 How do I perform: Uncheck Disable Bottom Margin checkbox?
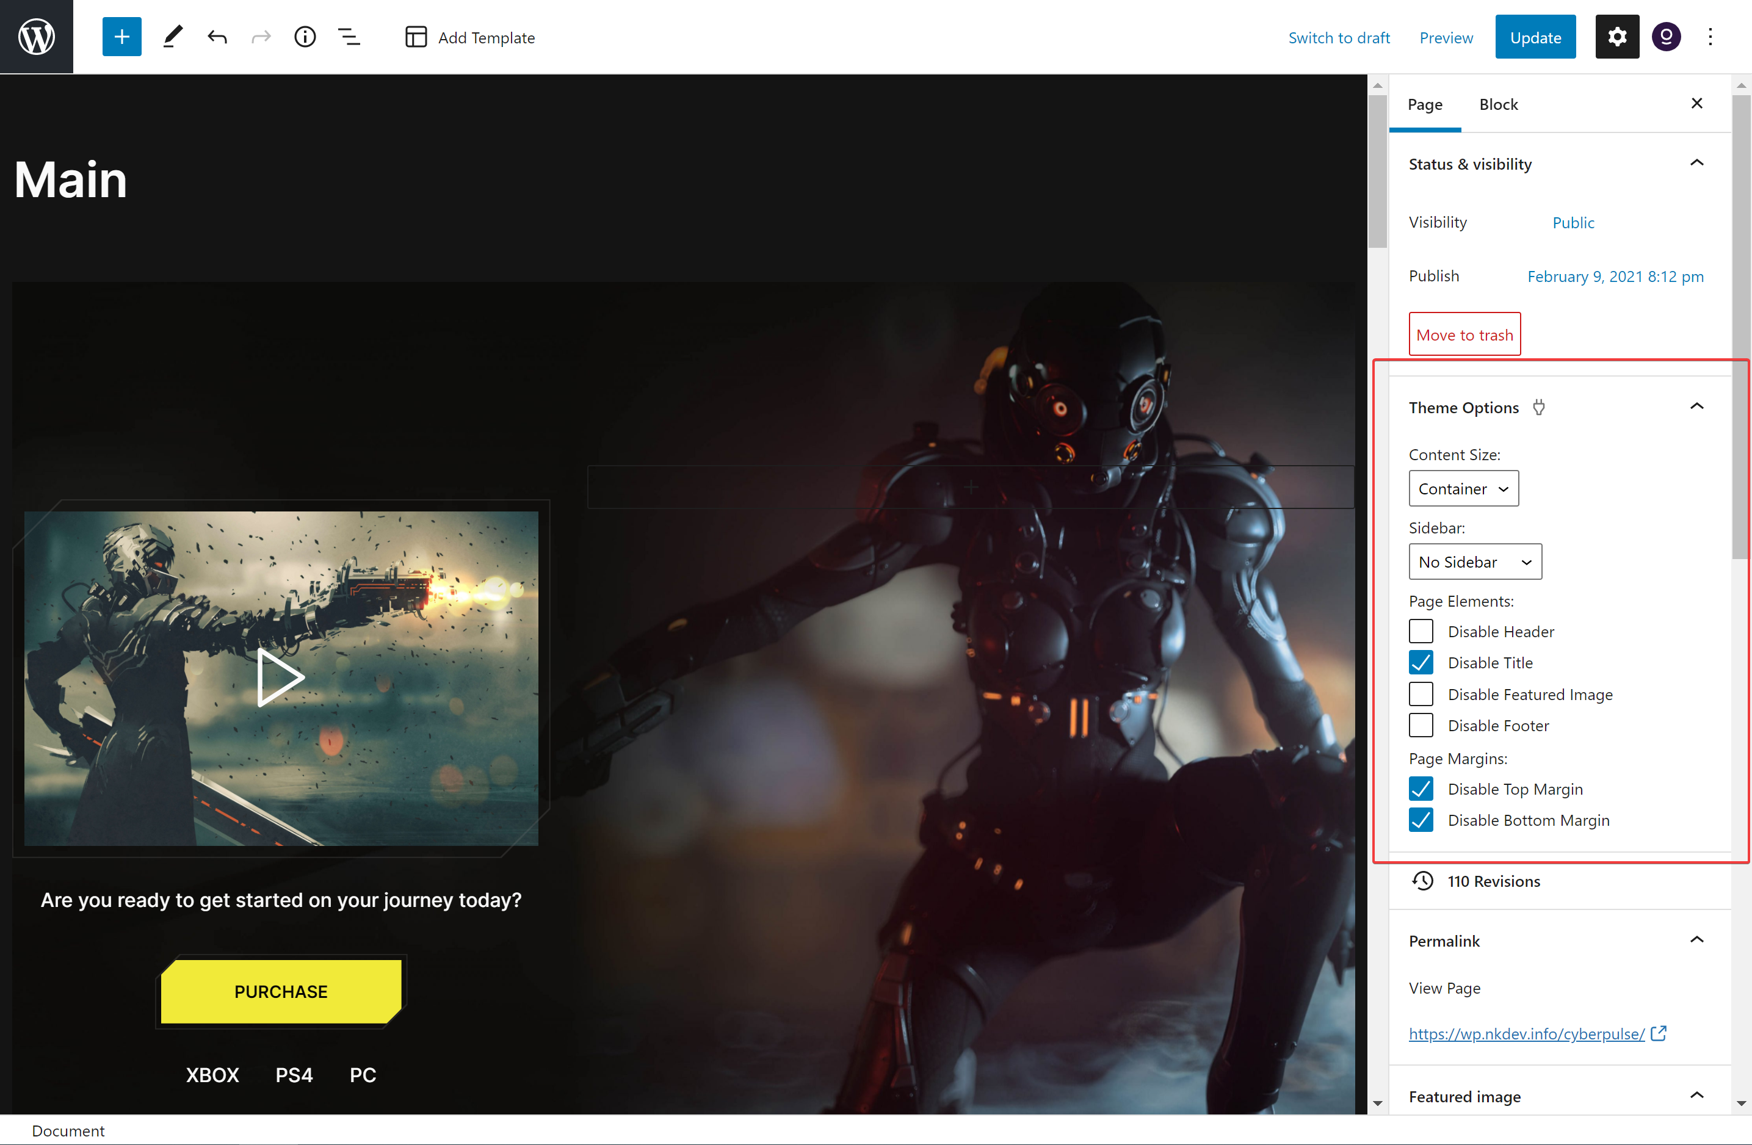1421,820
